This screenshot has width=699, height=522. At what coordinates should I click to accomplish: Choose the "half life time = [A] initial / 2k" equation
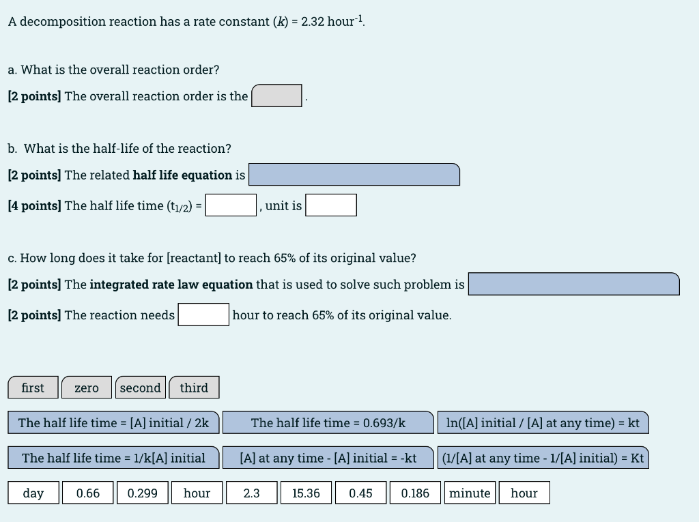click(113, 423)
